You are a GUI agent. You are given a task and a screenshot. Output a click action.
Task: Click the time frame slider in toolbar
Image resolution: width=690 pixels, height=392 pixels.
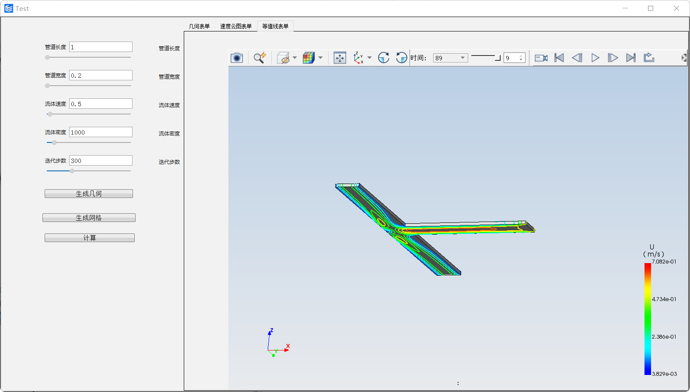[x=486, y=57]
